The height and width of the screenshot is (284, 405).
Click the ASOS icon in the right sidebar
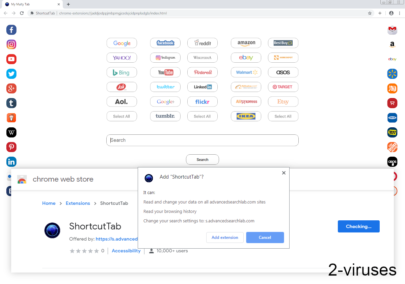tap(392, 162)
